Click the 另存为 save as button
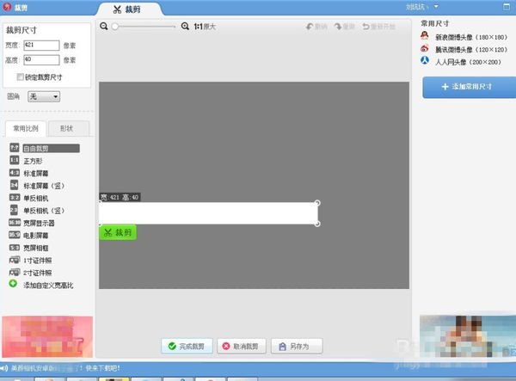The width and height of the screenshot is (516, 381). (x=297, y=346)
